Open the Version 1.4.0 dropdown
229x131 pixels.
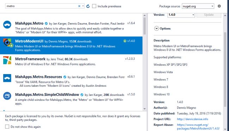[181, 15]
